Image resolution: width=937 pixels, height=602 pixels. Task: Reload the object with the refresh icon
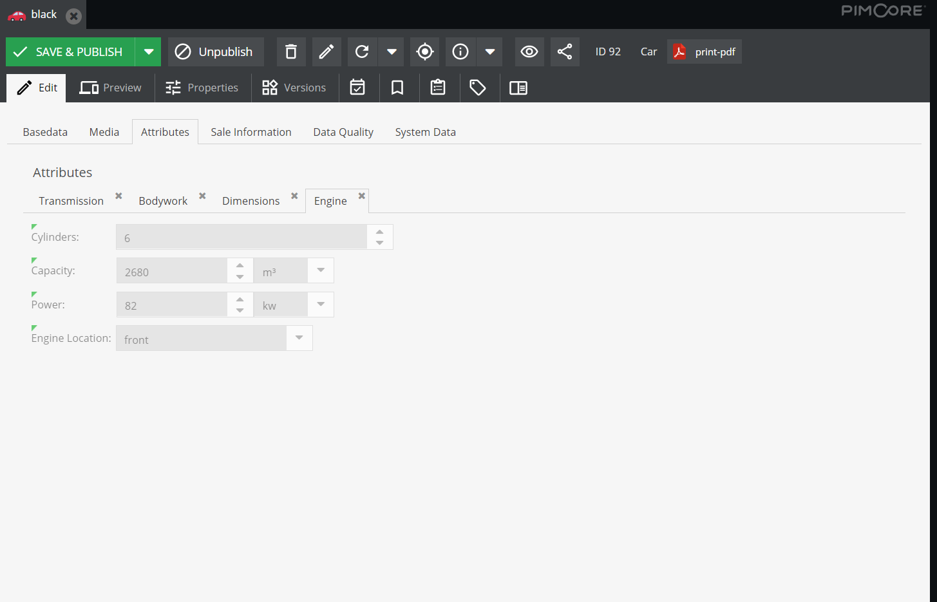tap(362, 52)
